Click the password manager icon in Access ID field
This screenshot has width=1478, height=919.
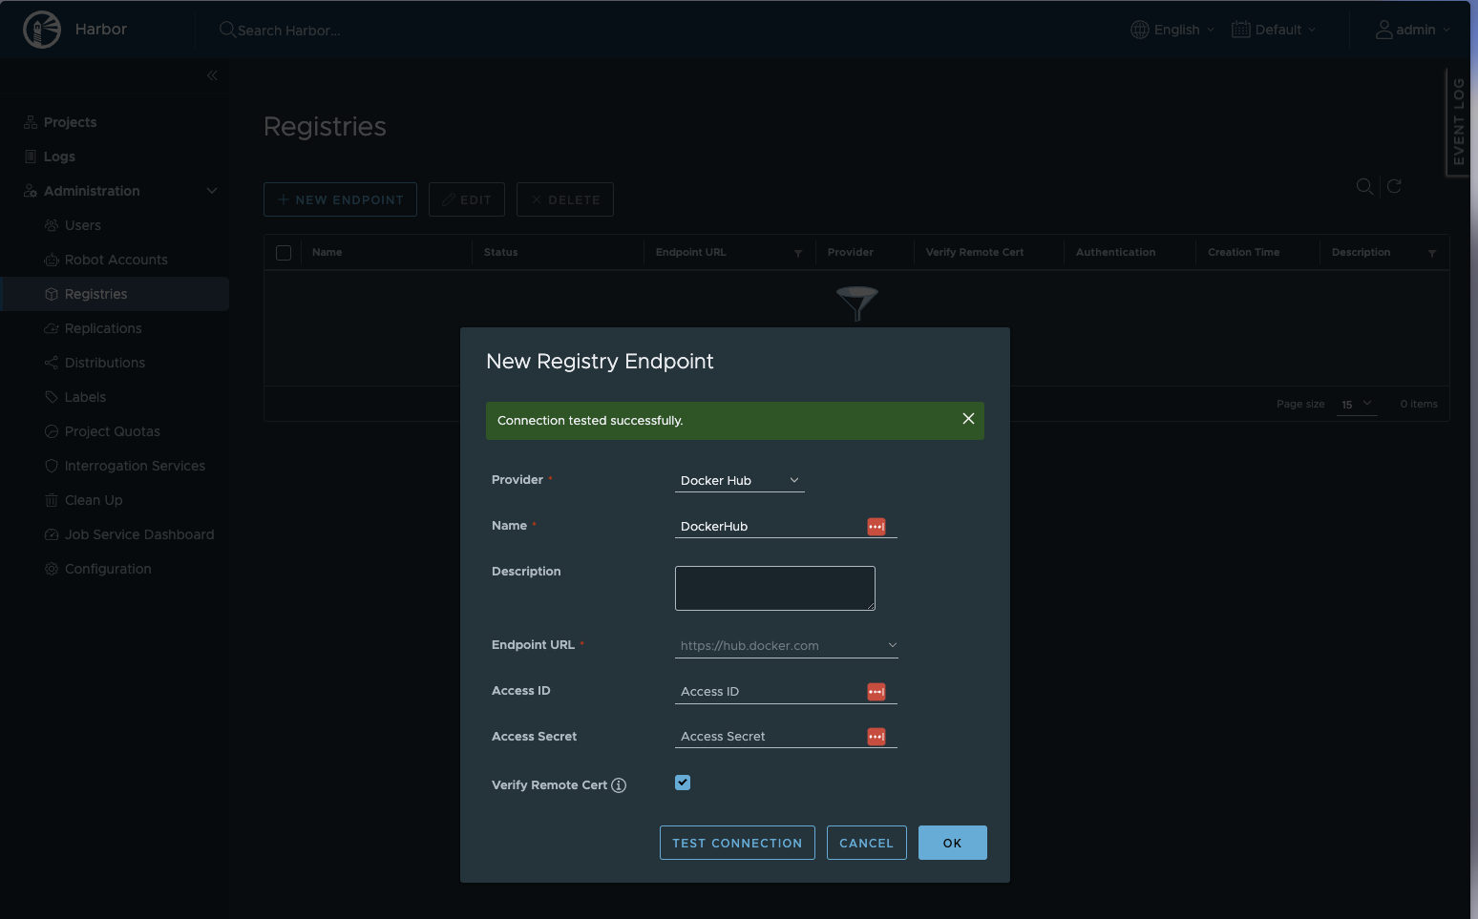coord(876,692)
